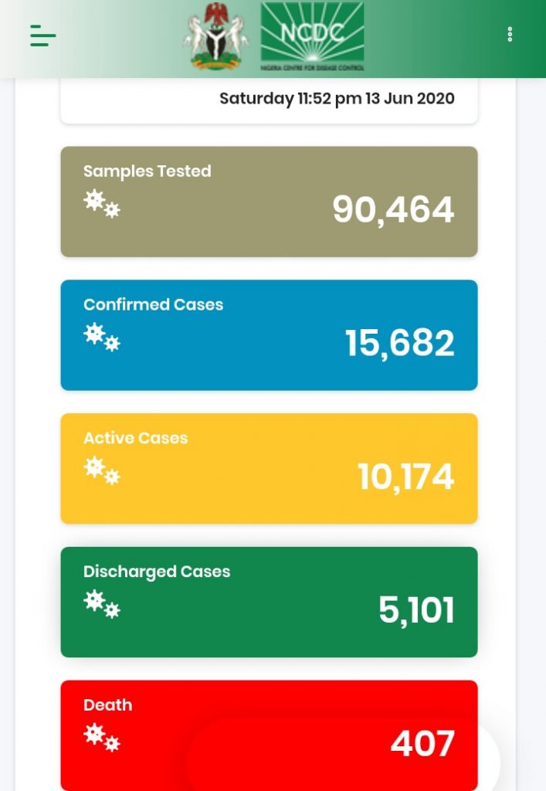
Task: Click the virus icon under Active Cases
Action: click(102, 471)
